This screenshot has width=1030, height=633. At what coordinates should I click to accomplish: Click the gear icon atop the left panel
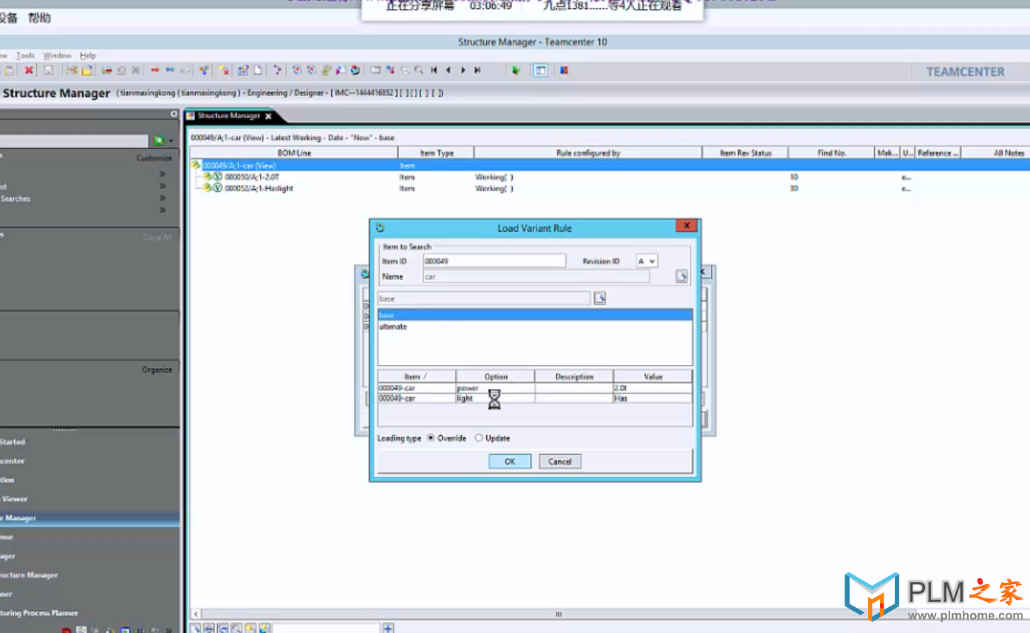(174, 114)
